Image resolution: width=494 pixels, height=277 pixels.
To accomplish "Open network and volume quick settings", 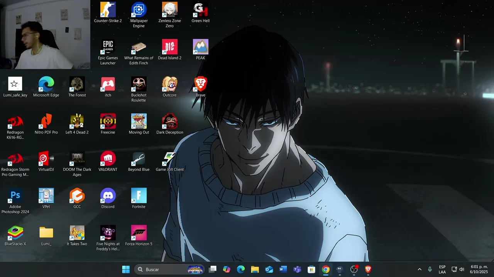I will (458, 269).
